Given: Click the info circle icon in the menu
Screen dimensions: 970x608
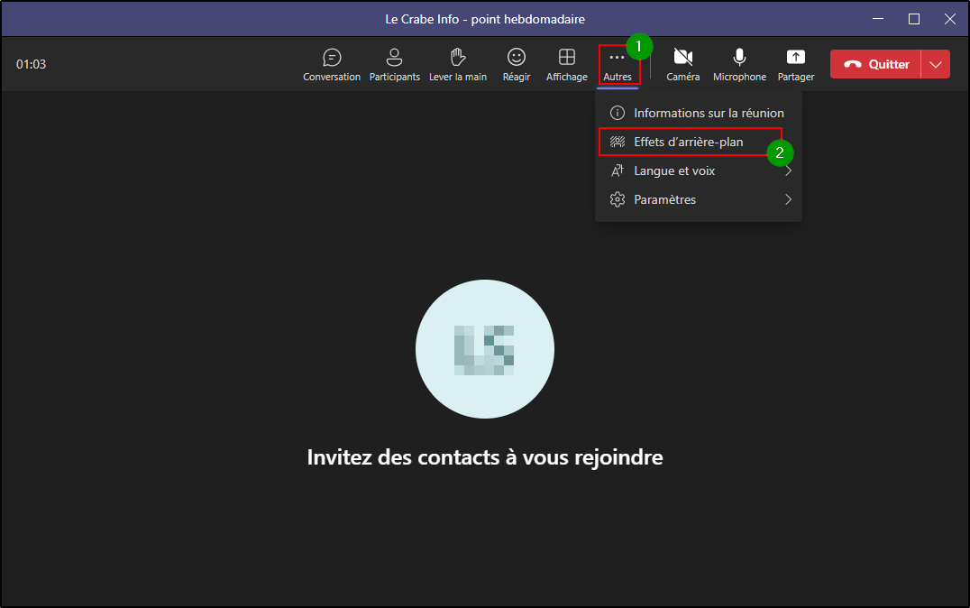Looking at the screenshot, I should pos(618,113).
